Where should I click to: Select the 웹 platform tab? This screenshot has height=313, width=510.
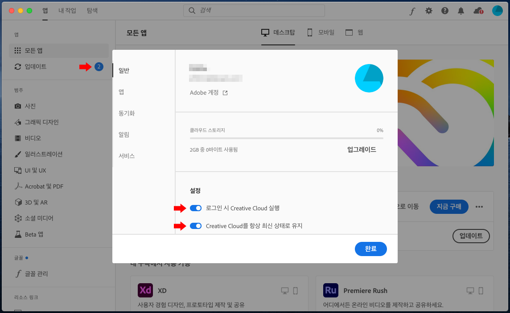[354, 32]
